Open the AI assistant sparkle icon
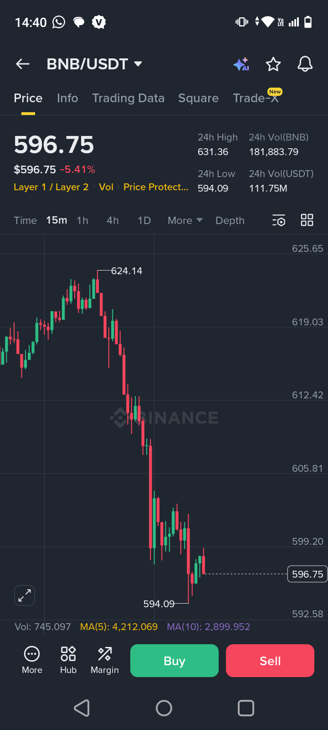 241,64
